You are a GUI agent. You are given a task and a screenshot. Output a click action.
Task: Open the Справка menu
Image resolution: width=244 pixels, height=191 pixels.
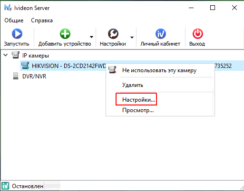pos(42,20)
